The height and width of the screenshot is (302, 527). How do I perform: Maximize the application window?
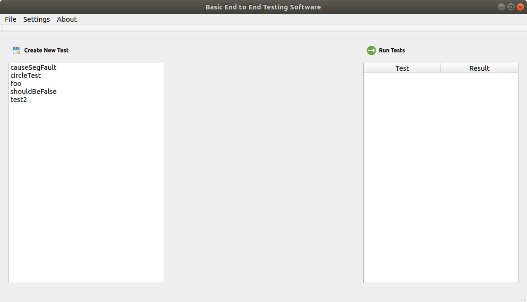coord(511,7)
